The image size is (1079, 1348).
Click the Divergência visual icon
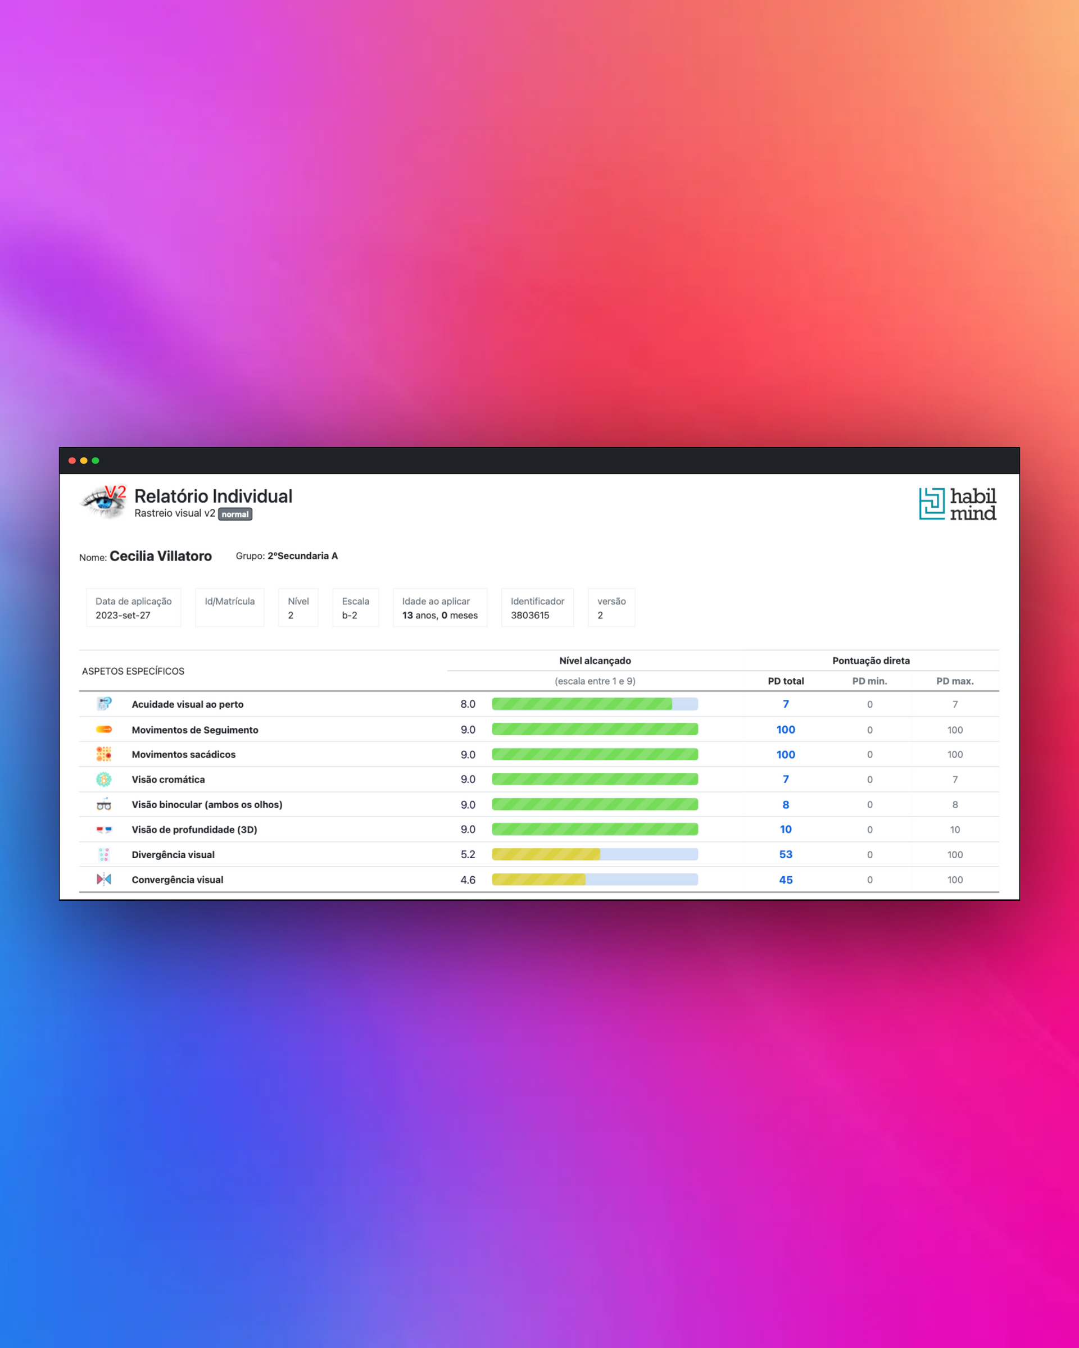pos(104,854)
